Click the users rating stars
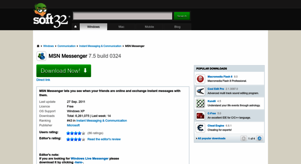 (76, 133)
